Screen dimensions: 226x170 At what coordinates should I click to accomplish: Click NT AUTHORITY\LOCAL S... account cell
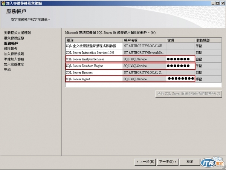click(144, 72)
